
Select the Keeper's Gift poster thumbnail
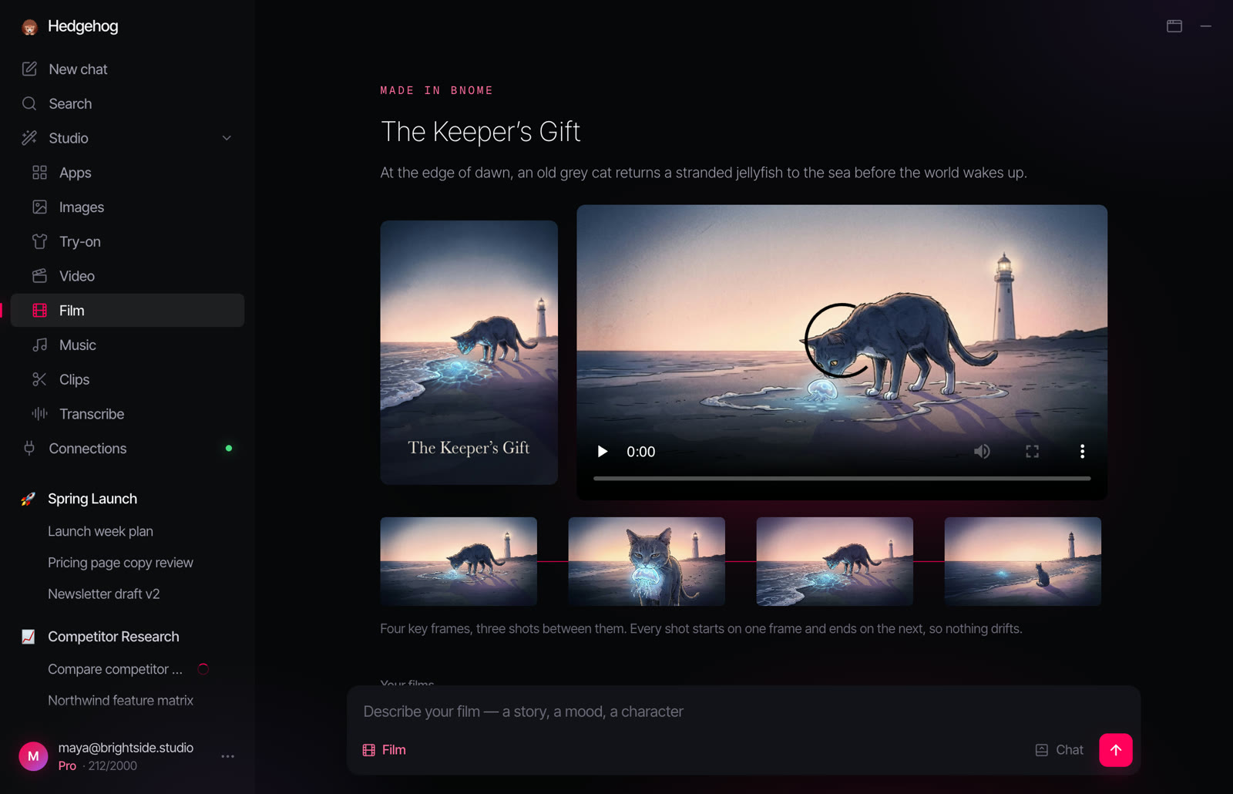click(x=469, y=352)
